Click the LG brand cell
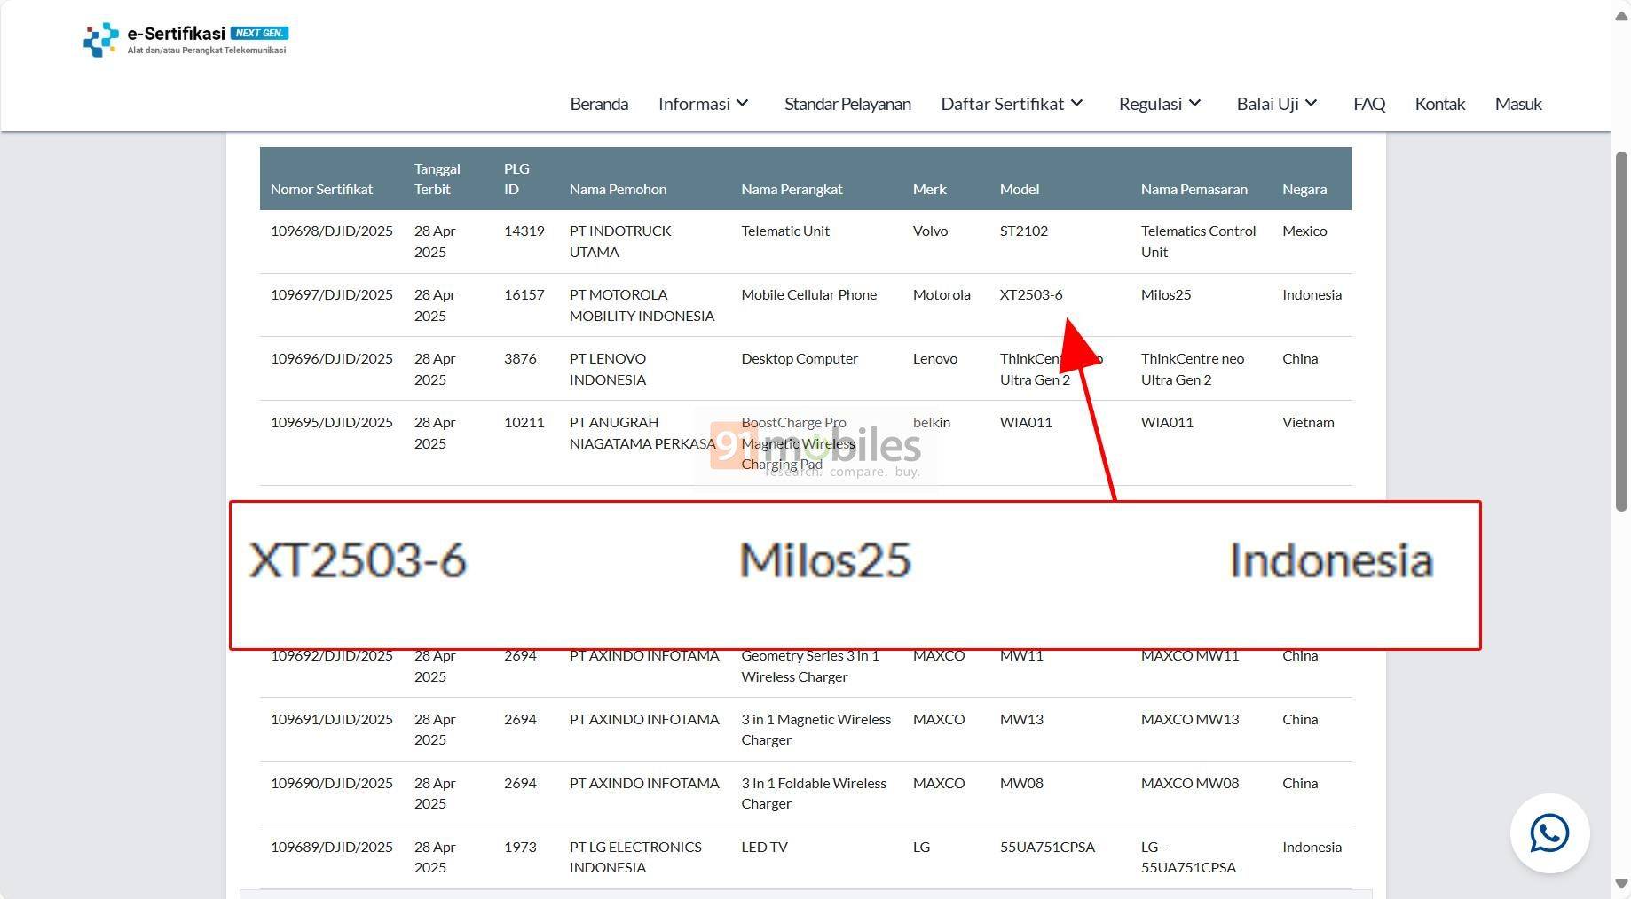The width and height of the screenshot is (1631, 899). click(921, 848)
